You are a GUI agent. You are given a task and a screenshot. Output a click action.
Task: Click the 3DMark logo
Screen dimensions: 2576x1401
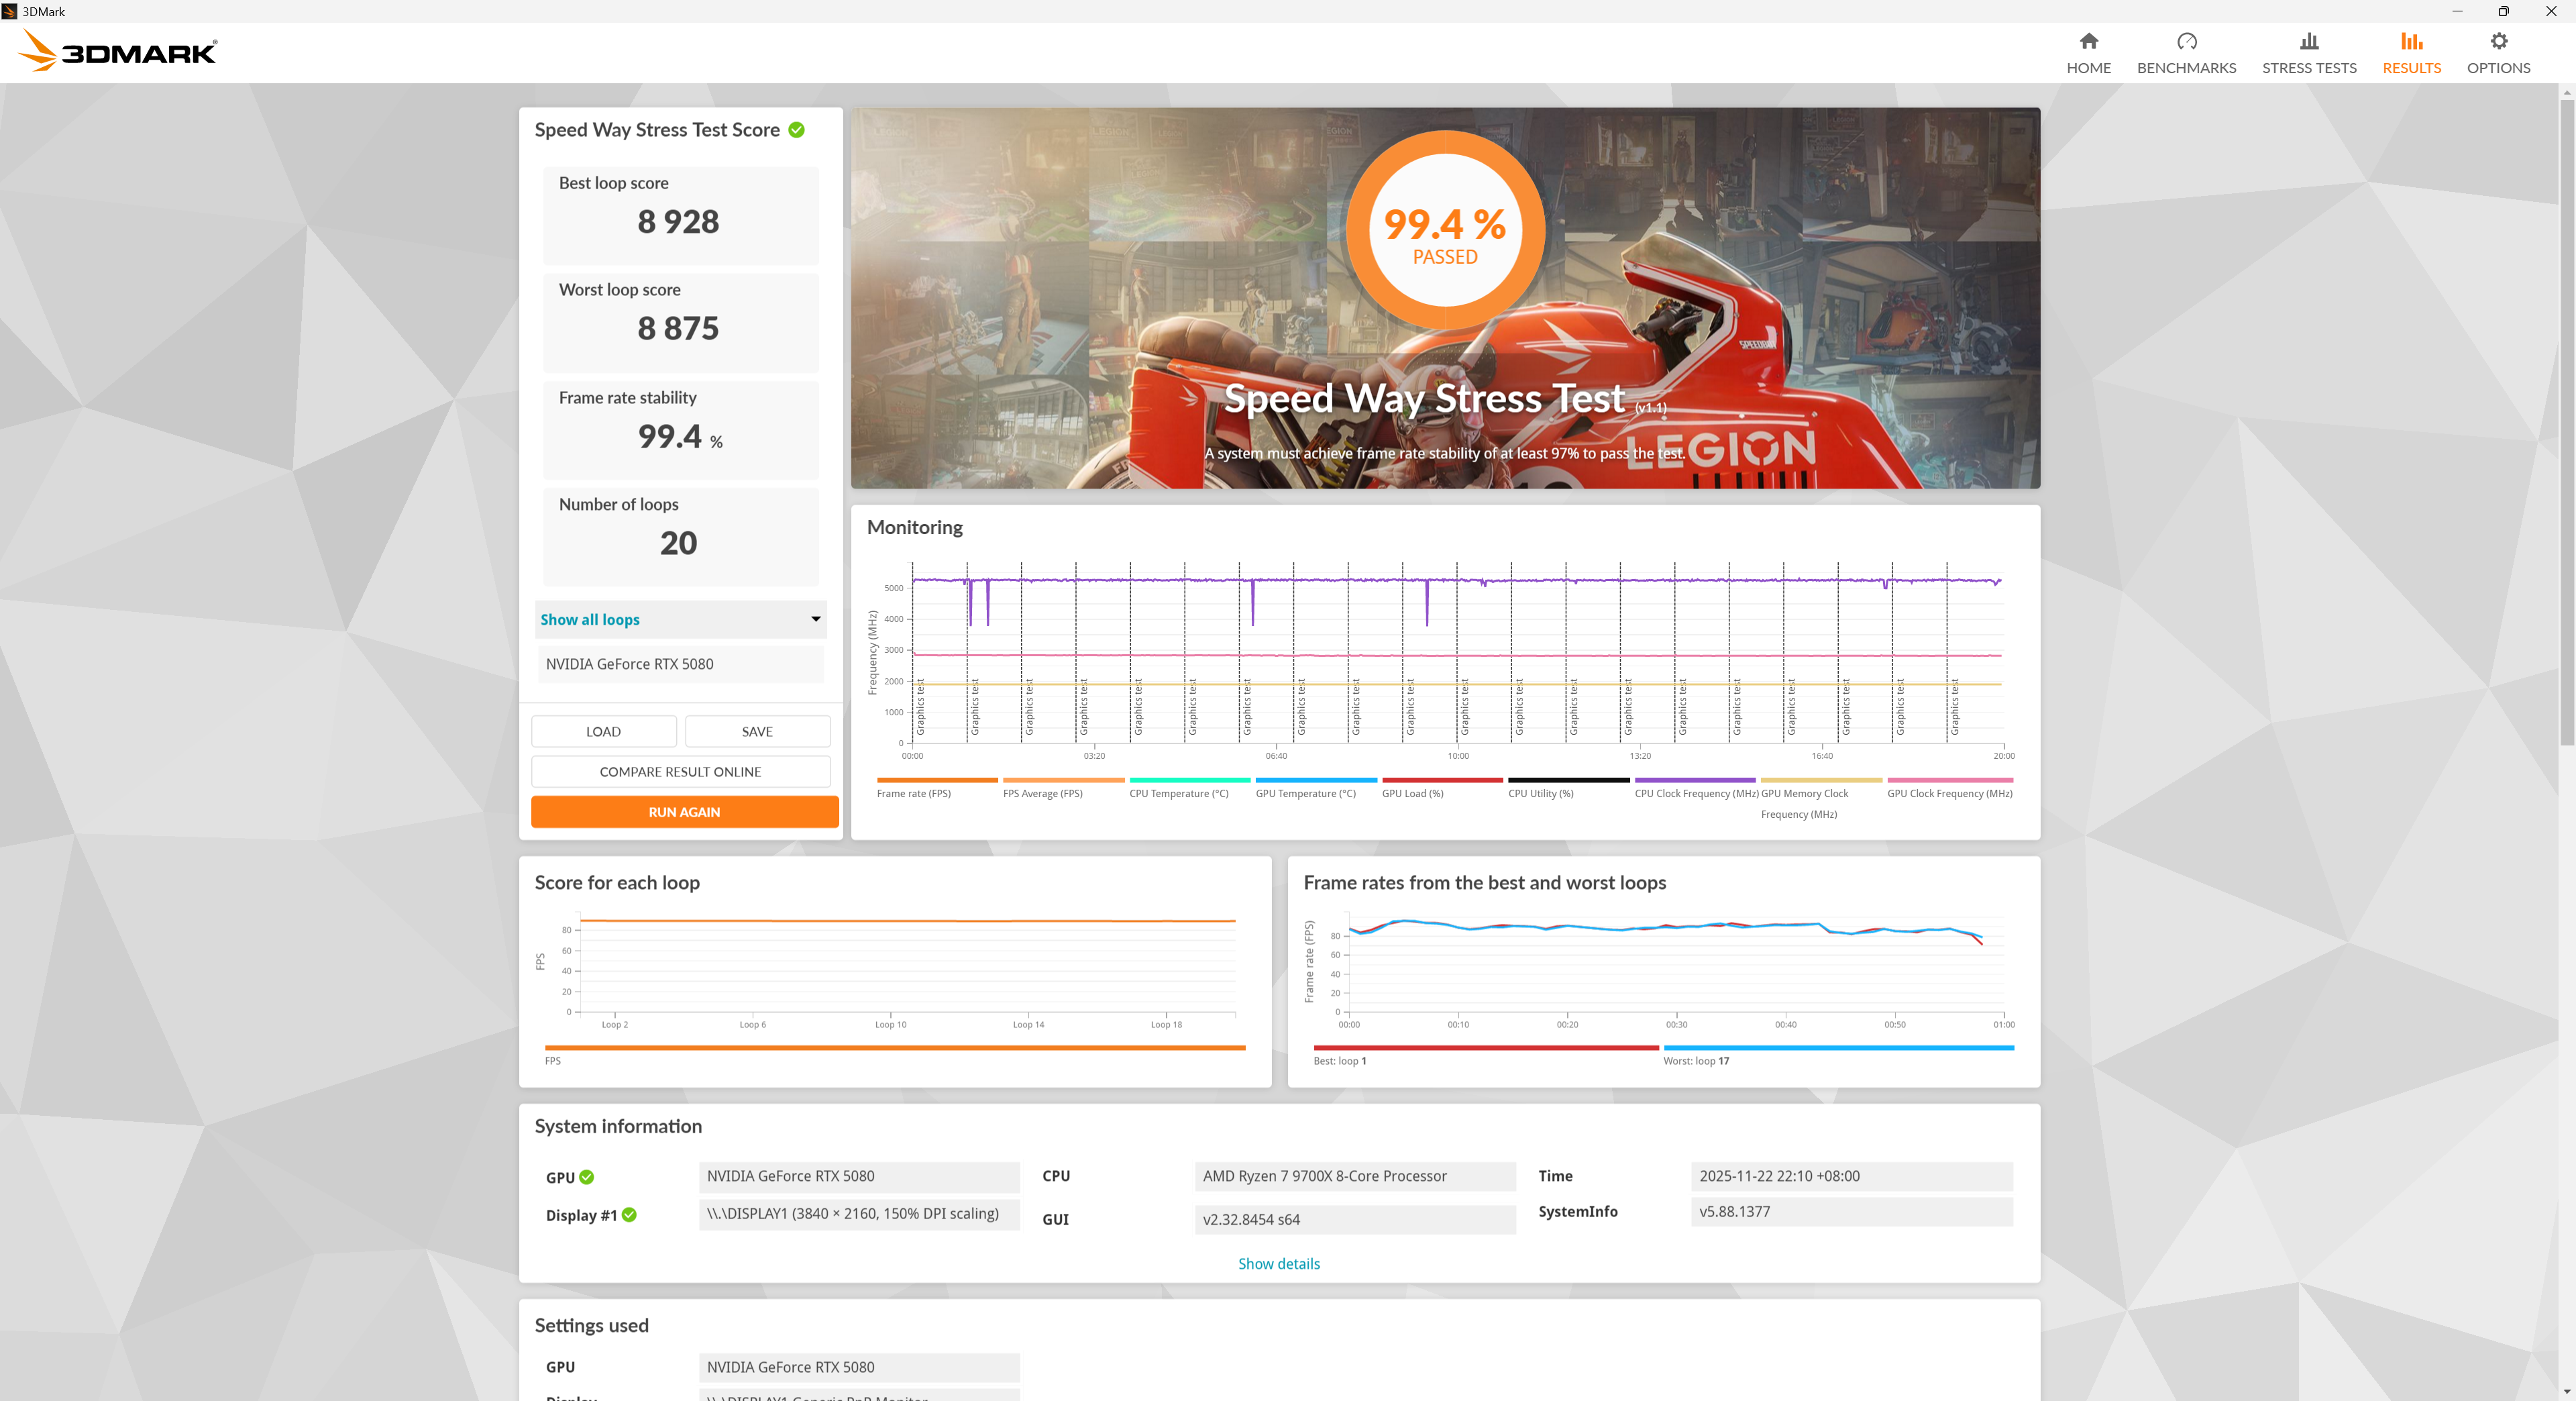coord(118,51)
